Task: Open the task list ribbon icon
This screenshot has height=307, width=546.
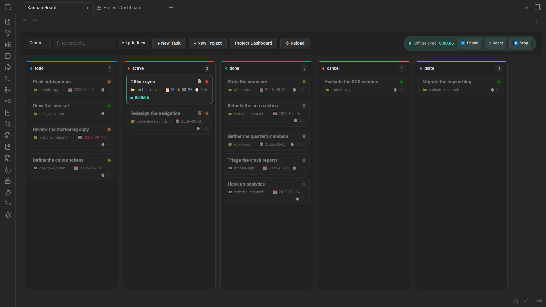Action: pos(8,90)
